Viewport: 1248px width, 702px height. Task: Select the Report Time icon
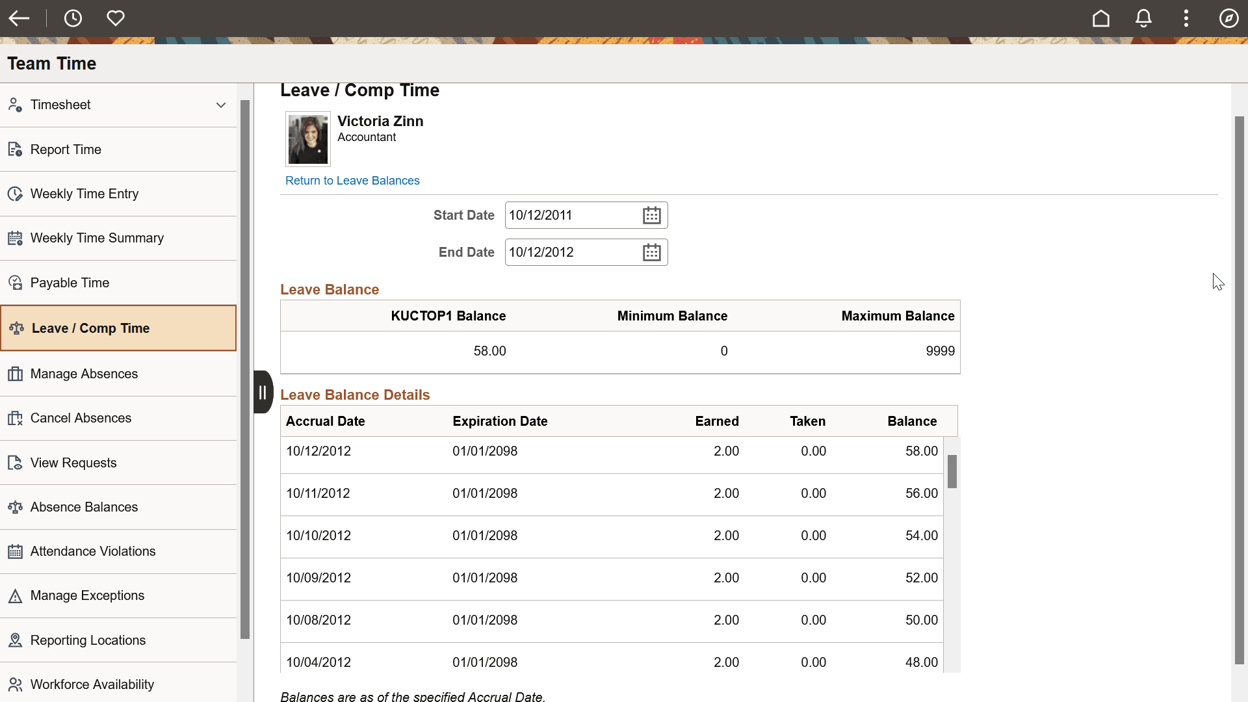point(14,149)
